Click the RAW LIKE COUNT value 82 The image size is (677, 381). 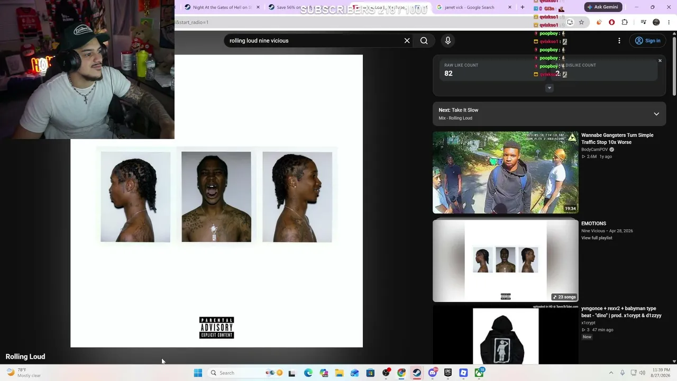coord(449,74)
